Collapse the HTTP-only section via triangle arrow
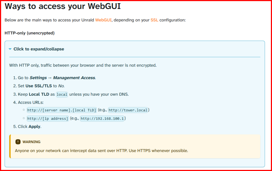The width and height of the screenshot is (272, 171). [10, 49]
